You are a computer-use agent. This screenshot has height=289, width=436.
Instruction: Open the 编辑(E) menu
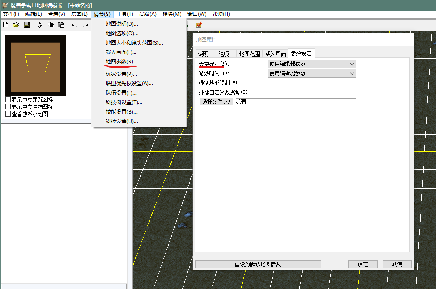coord(34,14)
